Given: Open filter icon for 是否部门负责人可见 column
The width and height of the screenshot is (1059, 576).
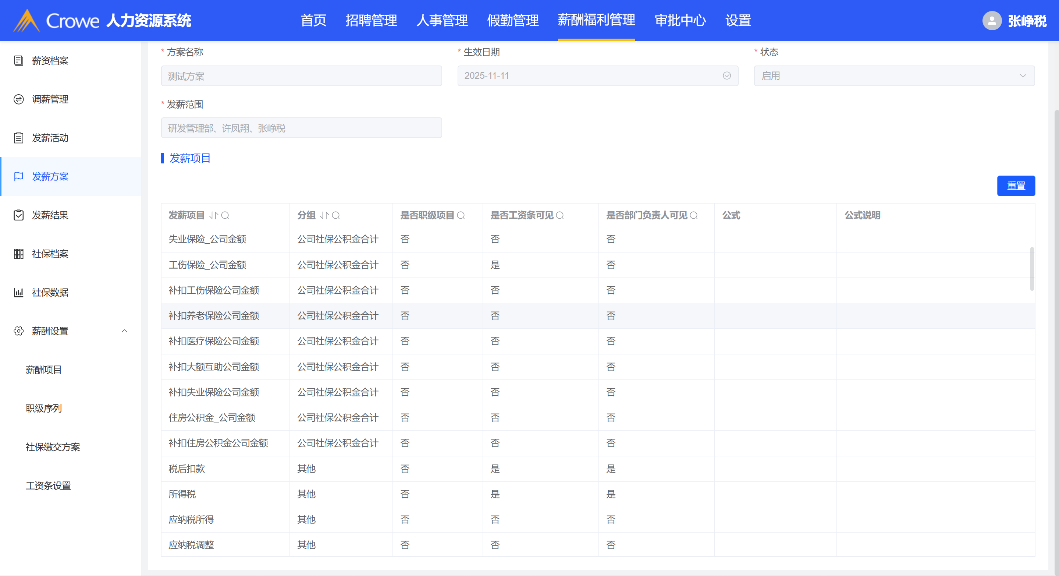Looking at the screenshot, I should click(694, 215).
